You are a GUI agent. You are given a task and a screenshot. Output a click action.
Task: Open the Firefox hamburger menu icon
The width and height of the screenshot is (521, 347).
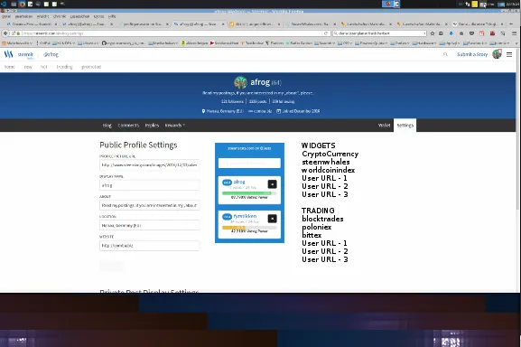tap(514, 33)
